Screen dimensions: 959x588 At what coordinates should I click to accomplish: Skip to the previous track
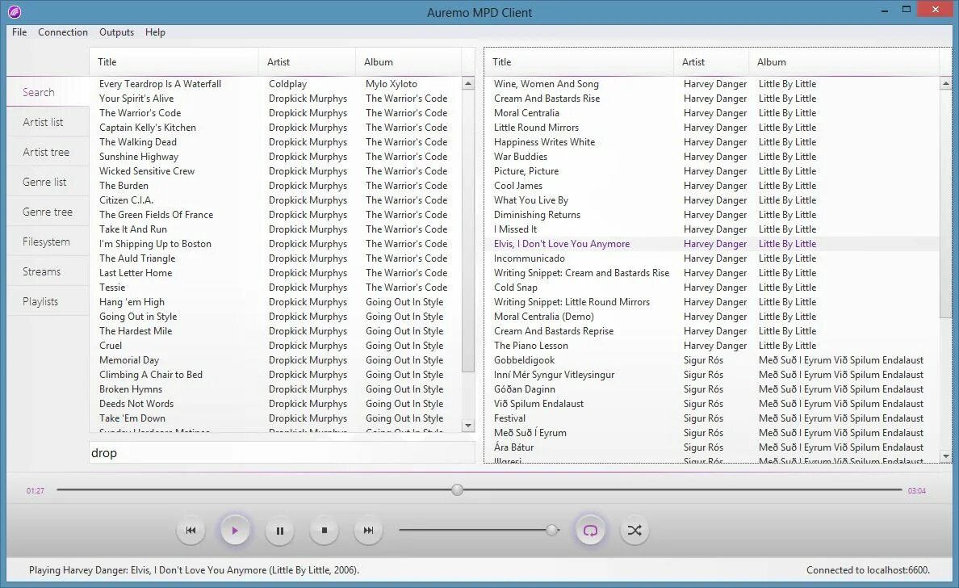tap(191, 531)
